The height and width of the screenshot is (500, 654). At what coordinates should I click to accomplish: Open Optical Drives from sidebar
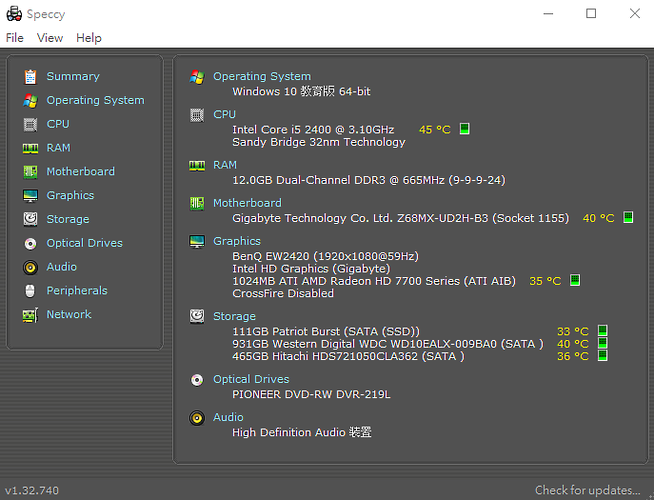pos(85,243)
